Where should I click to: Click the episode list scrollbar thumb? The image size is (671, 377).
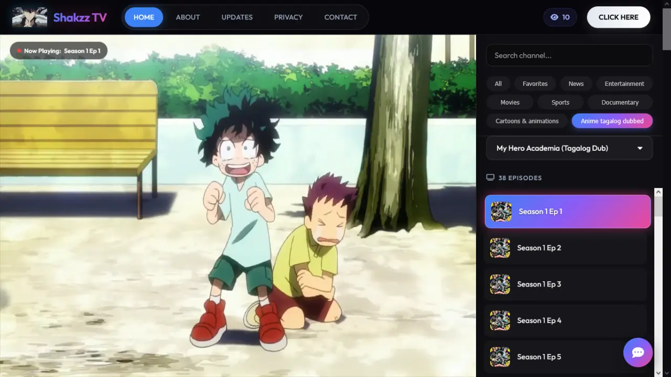click(x=659, y=207)
